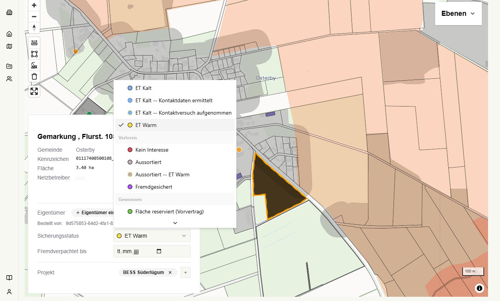This screenshot has height=301, width=500.
Task: Click the Osterby Gemeinde value
Action: 85,150
